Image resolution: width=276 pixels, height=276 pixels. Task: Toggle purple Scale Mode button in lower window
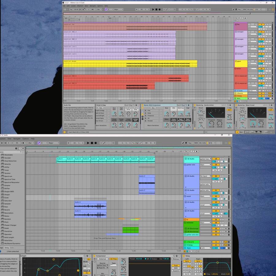coord(39,143)
